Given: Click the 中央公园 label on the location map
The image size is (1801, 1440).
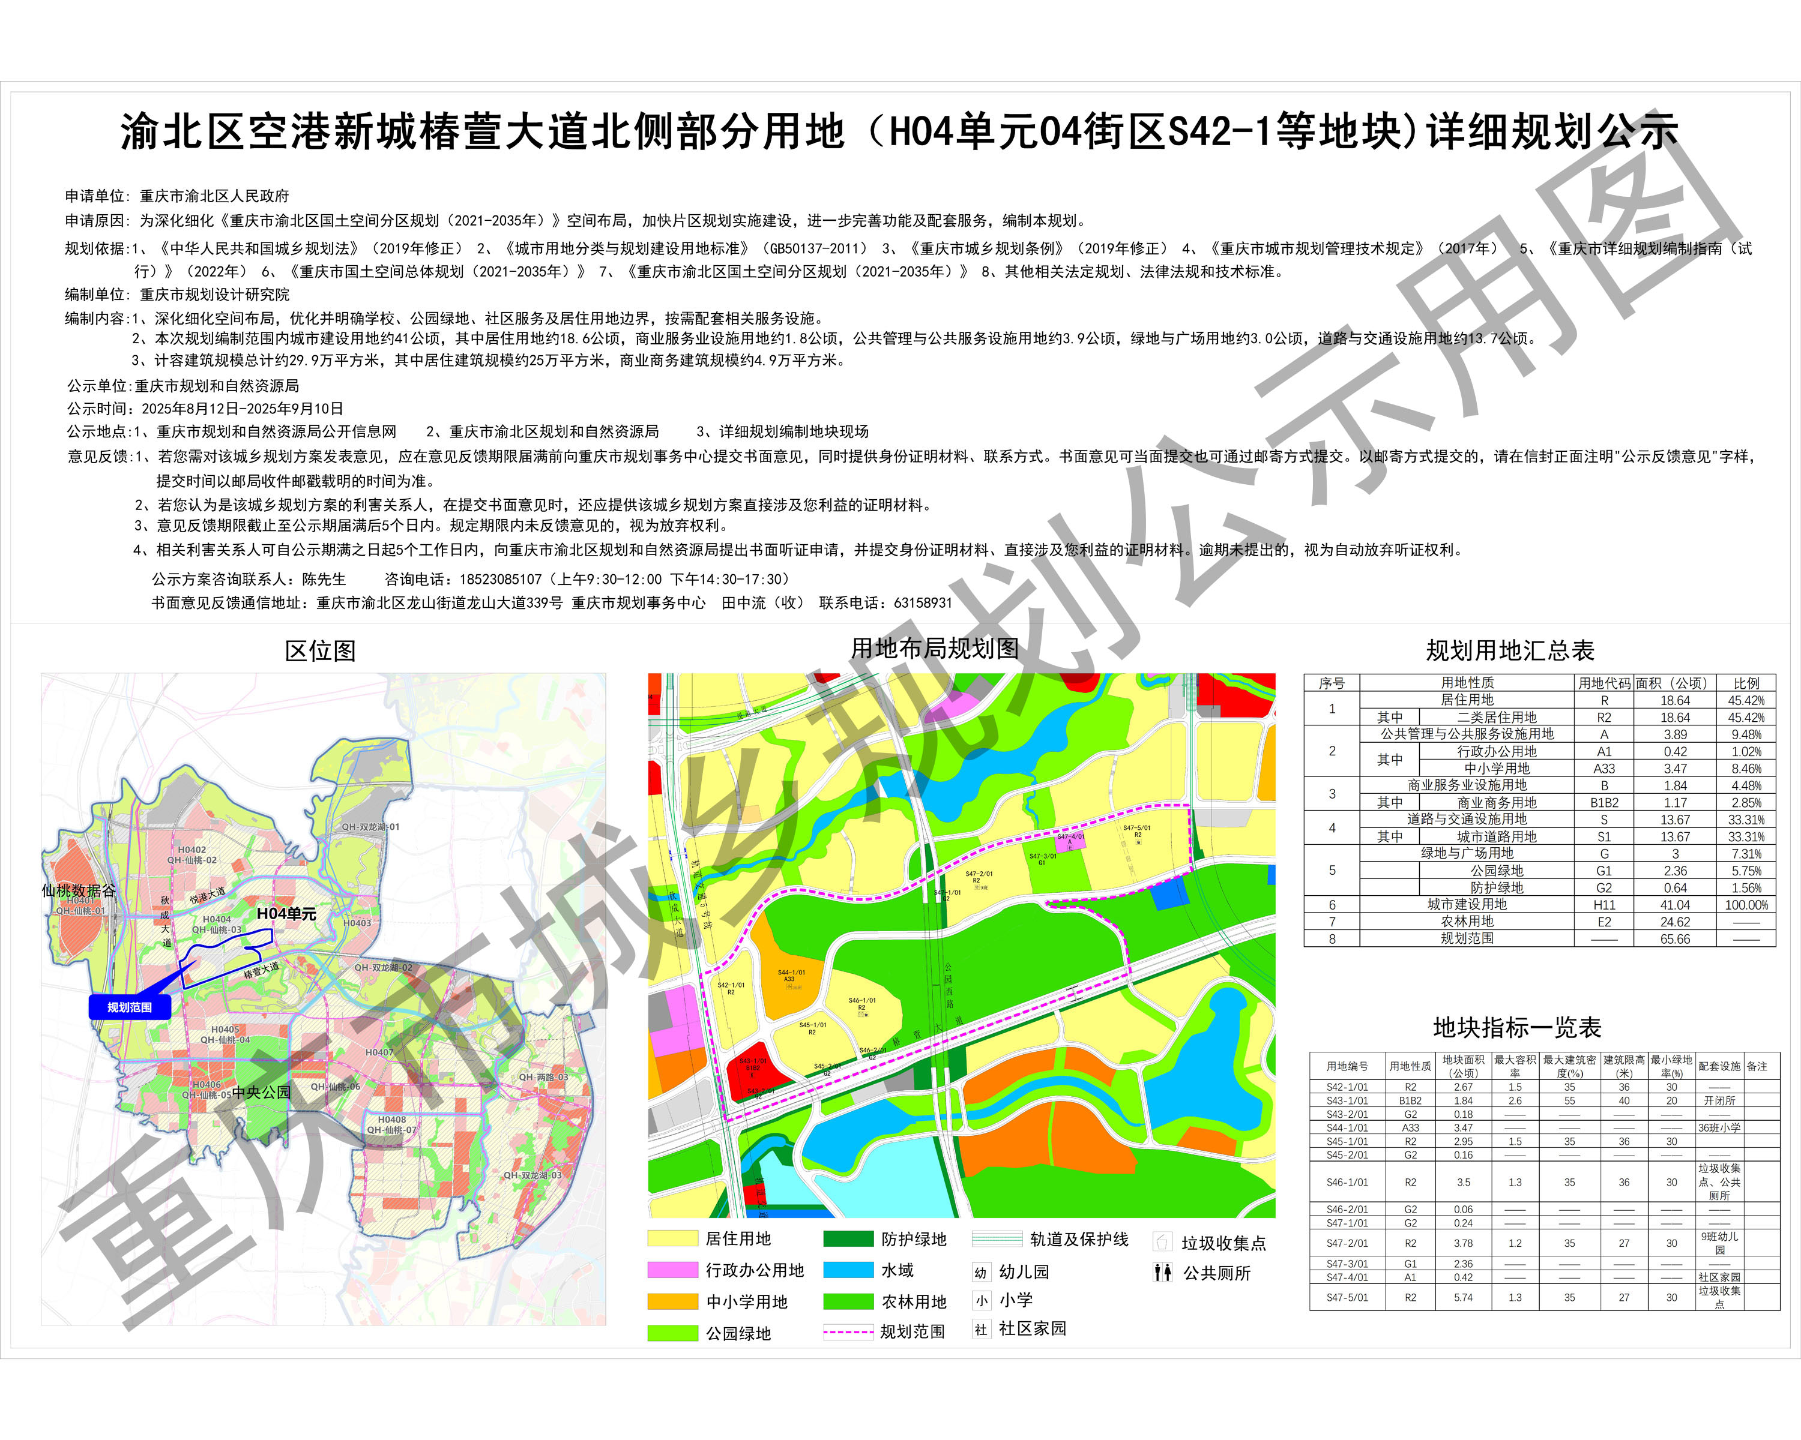Looking at the screenshot, I should 262,1093.
